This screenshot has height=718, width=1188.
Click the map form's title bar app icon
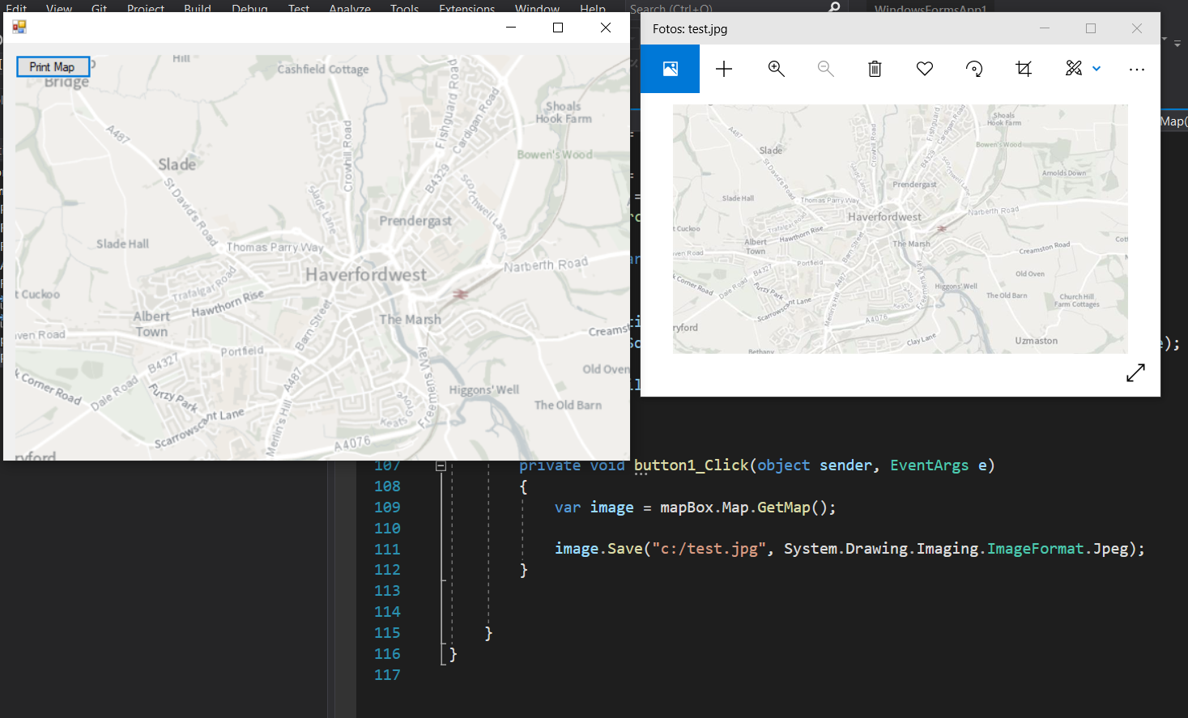19,27
